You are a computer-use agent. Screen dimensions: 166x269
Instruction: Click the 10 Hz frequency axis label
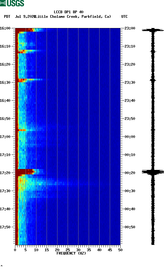36,250
